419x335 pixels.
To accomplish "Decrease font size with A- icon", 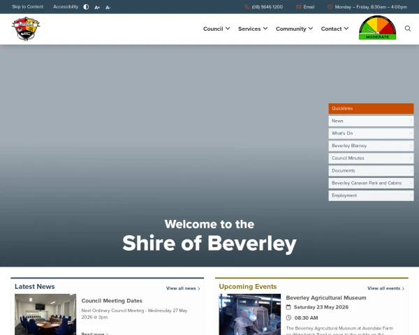I will pos(108,8).
